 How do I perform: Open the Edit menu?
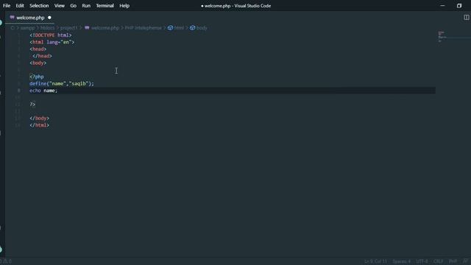pyautogui.click(x=20, y=6)
